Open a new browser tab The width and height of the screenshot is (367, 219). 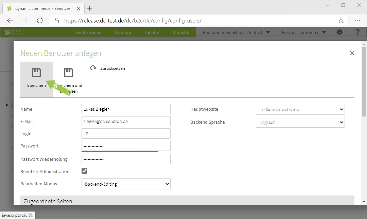tap(89, 9)
